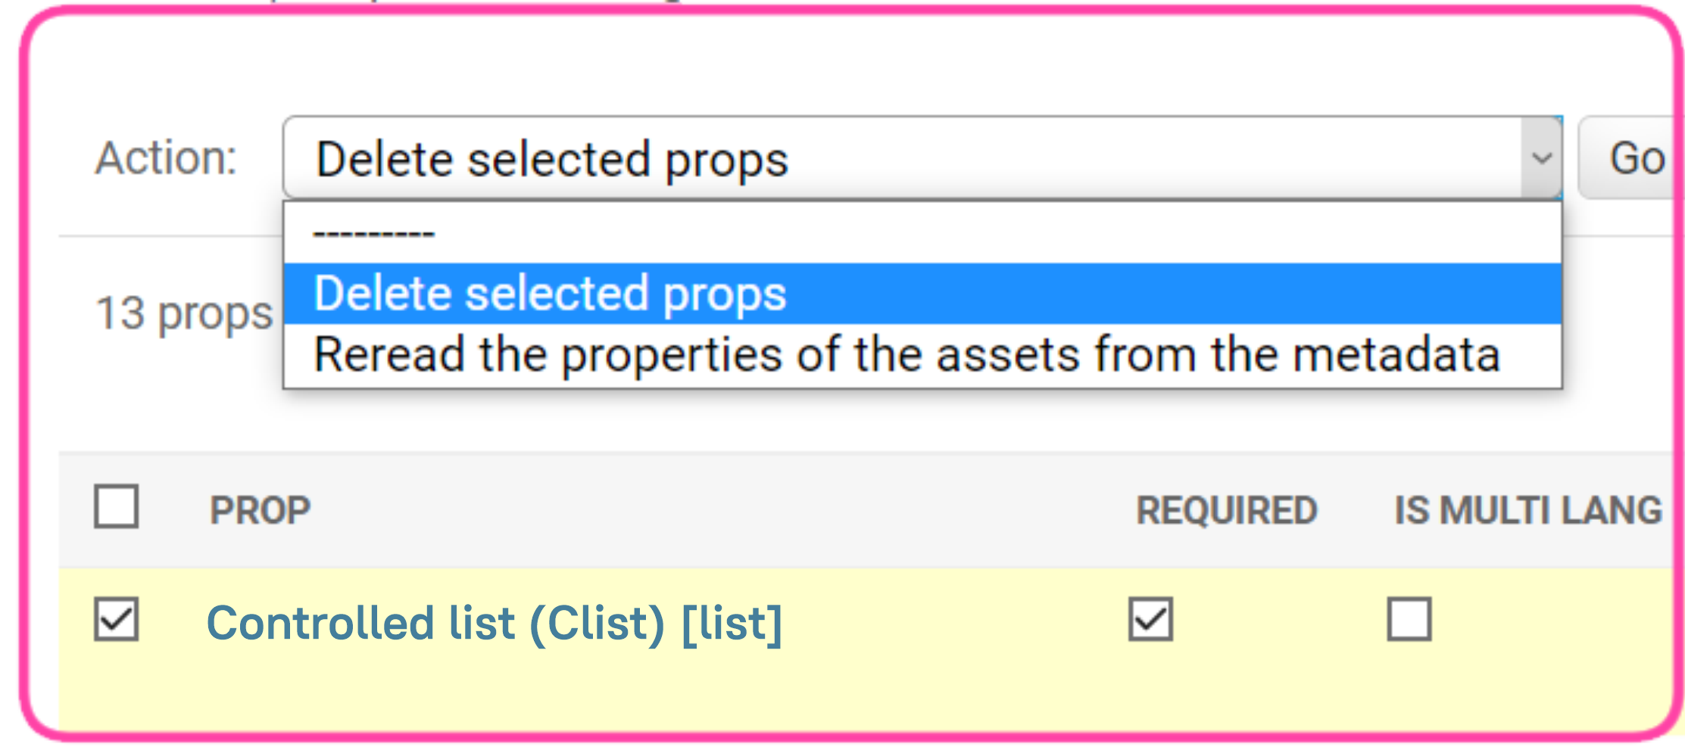
Task: Click the empty Is Multi Lang box icon
Action: point(1409,619)
